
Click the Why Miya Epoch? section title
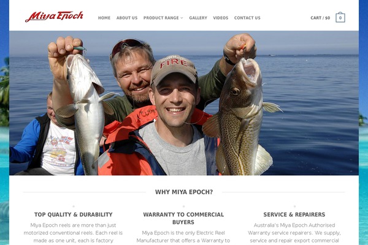coord(184,192)
